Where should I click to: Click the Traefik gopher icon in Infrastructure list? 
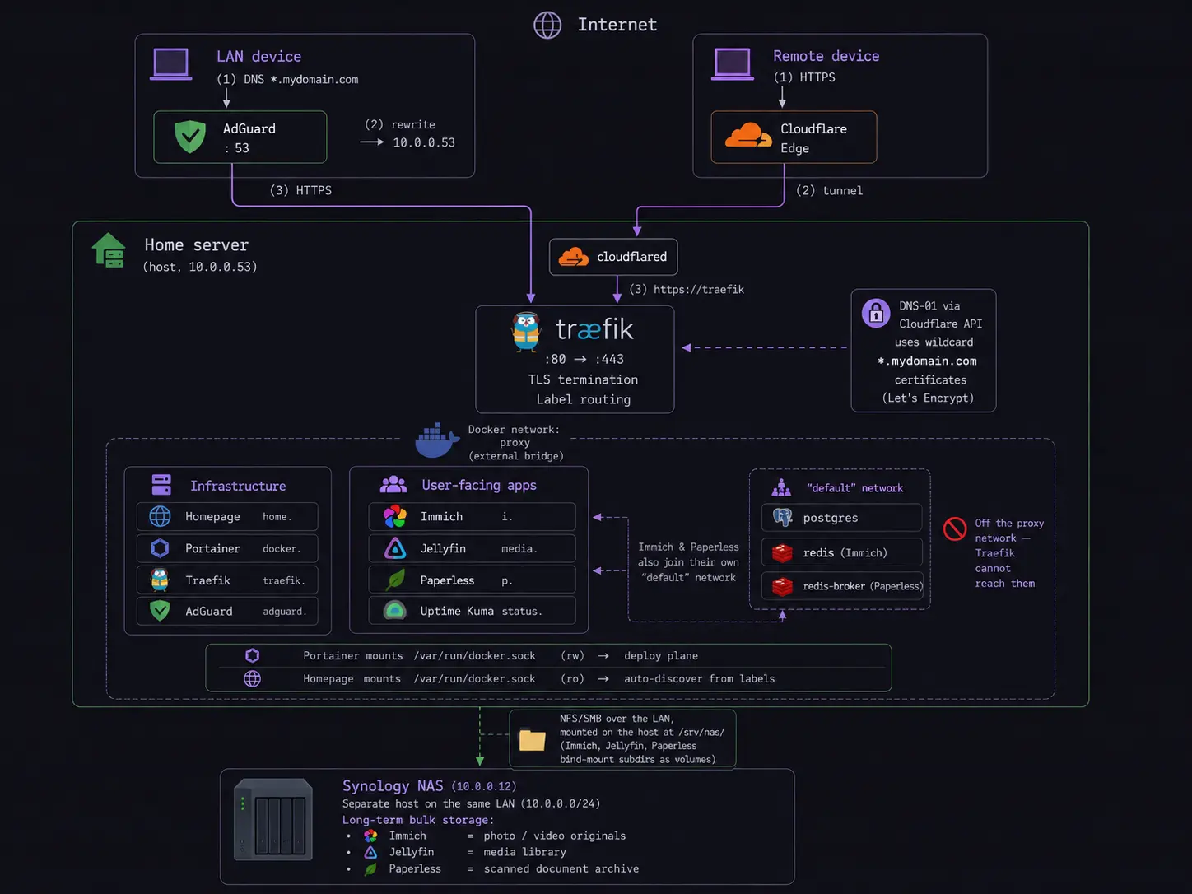(x=160, y=580)
